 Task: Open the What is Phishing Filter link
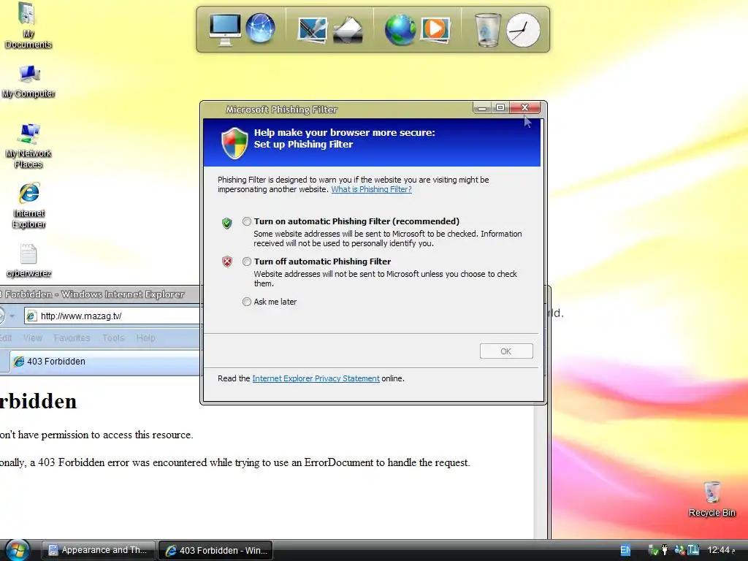pyautogui.click(x=371, y=189)
